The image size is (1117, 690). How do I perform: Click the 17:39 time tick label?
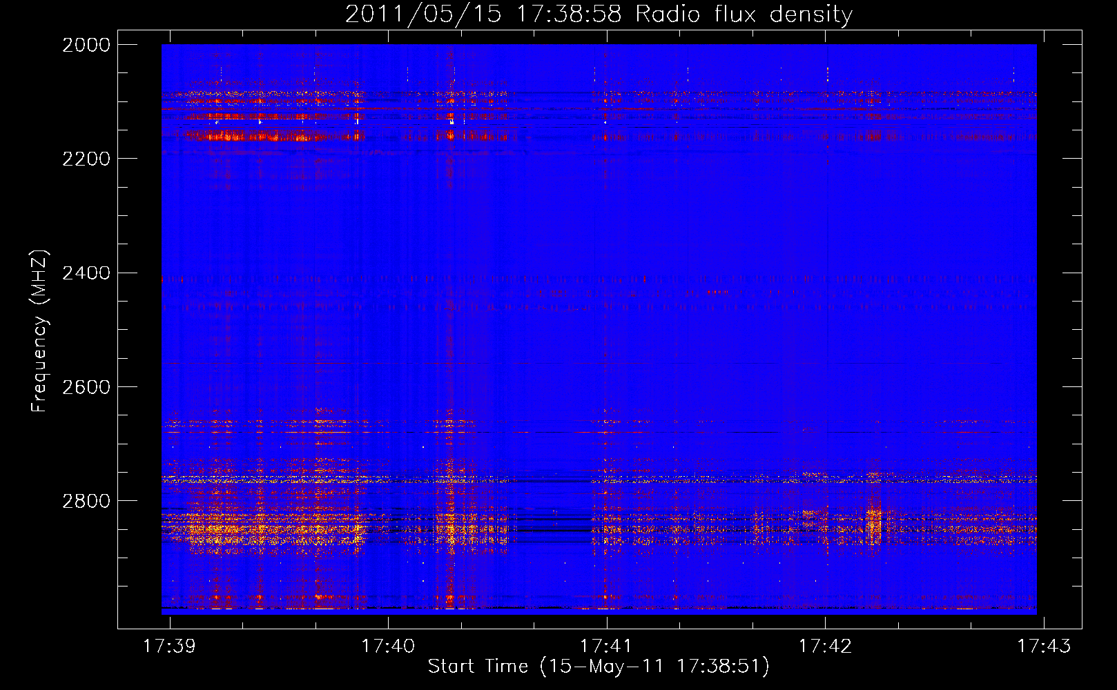pos(169,646)
